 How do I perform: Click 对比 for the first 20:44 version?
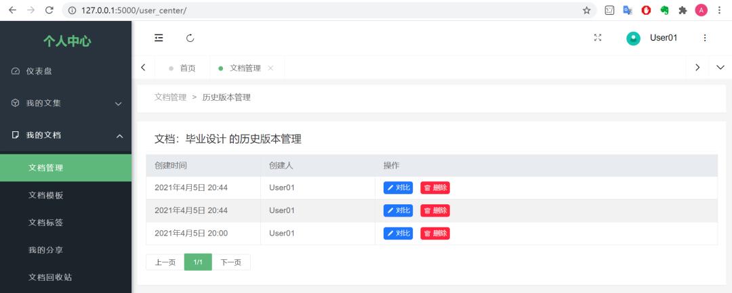[399, 187]
